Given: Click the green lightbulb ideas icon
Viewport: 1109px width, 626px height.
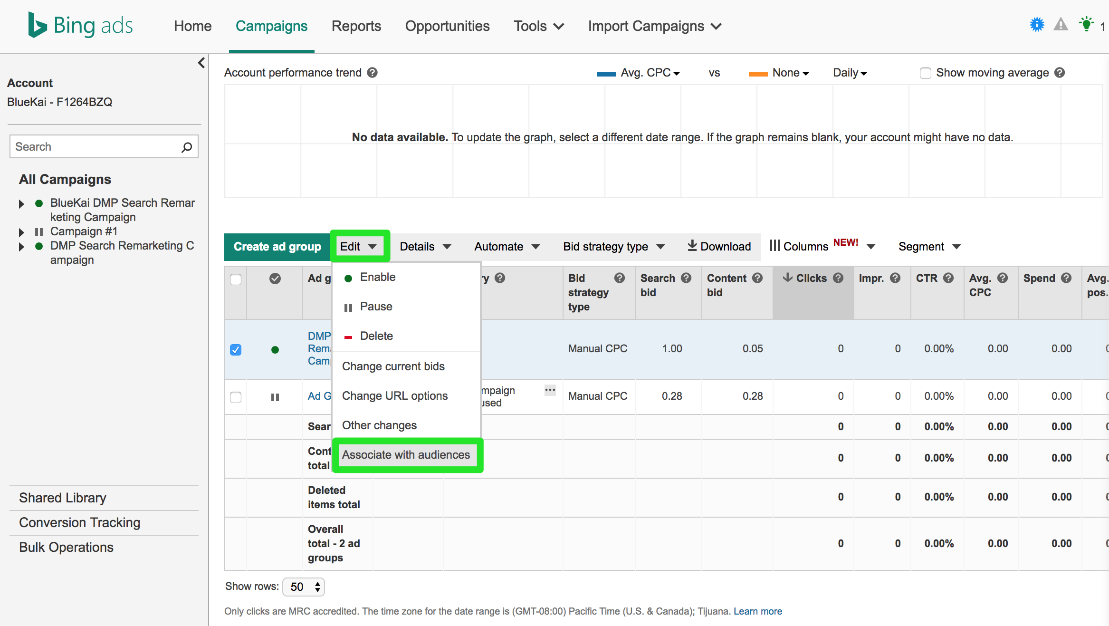Looking at the screenshot, I should 1086,24.
